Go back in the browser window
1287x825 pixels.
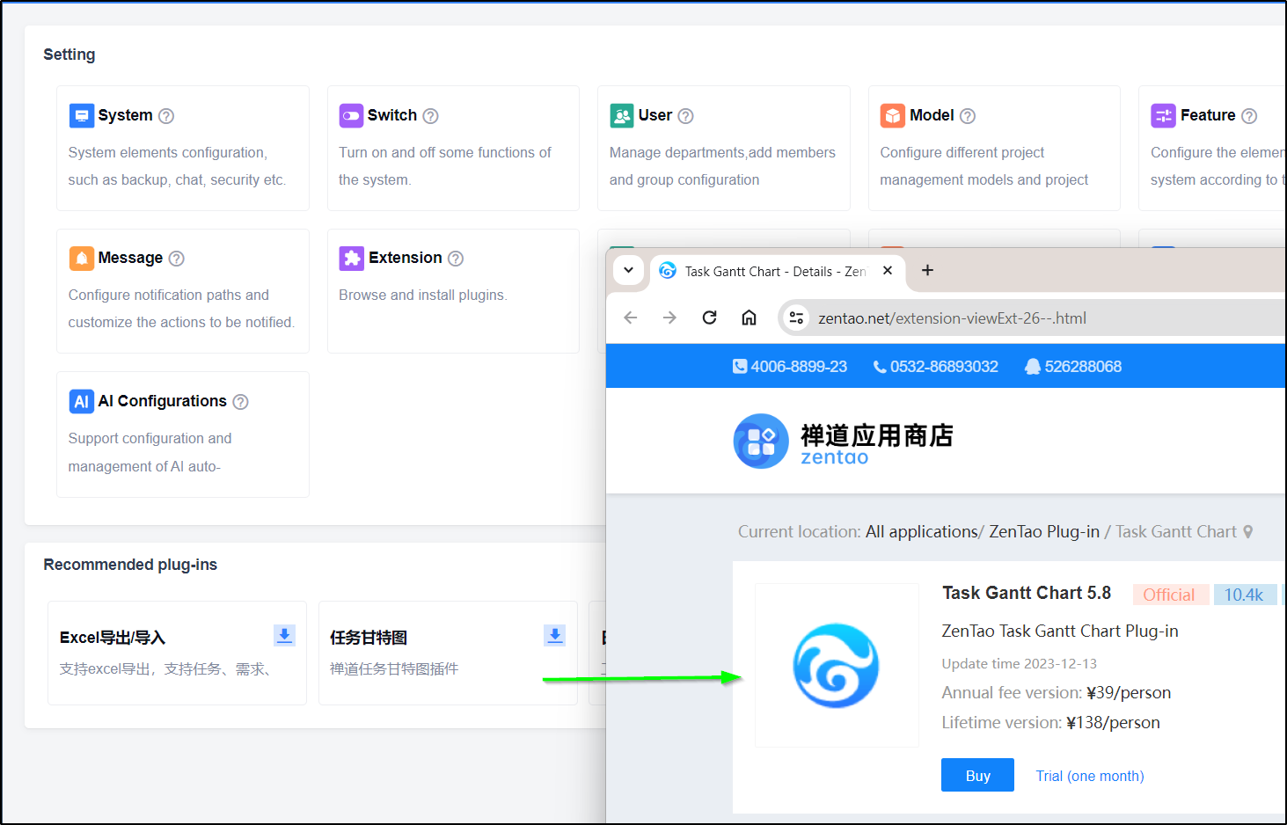(x=630, y=318)
